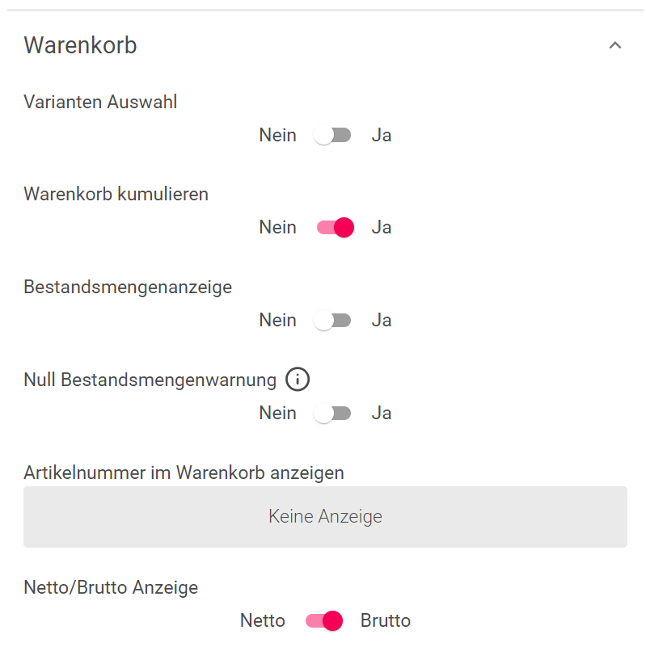Click Nein label for Null Bestandsmengenwarnung
Screen dimensions: 646x647
pos(277,414)
